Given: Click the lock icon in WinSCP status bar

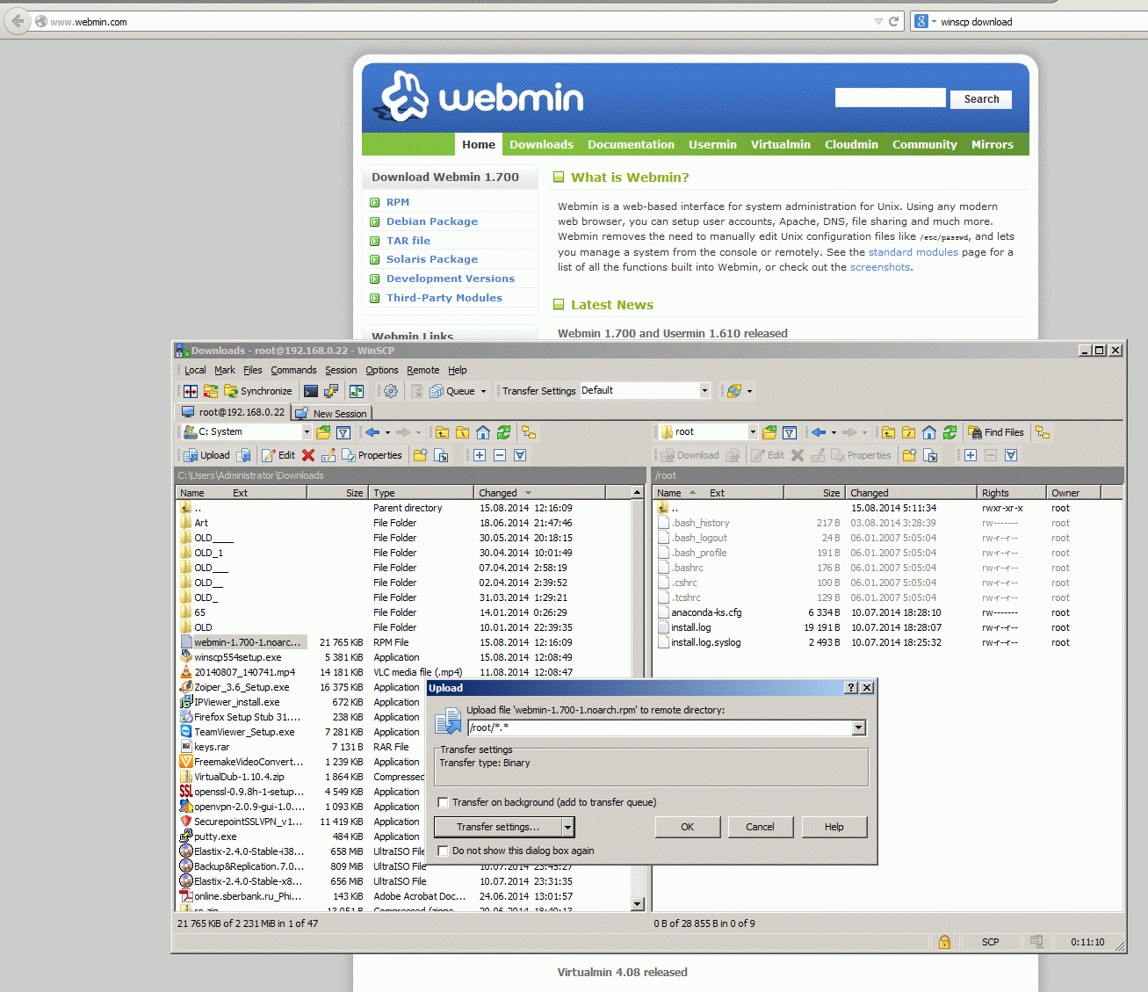Looking at the screenshot, I should 944,942.
